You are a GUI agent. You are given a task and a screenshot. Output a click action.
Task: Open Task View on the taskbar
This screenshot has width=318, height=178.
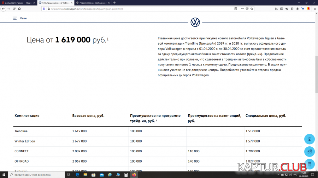(x=69, y=175)
